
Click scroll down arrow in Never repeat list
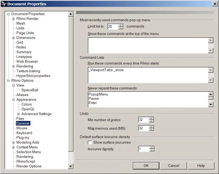click(211, 104)
